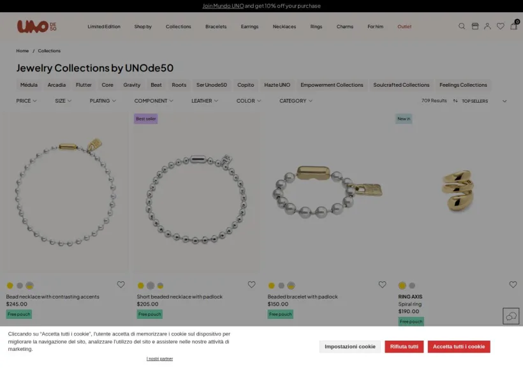Choose gold swatch for Bead necklace with contrasting accents
Screen dimensions: 523x368
tap(10, 285)
